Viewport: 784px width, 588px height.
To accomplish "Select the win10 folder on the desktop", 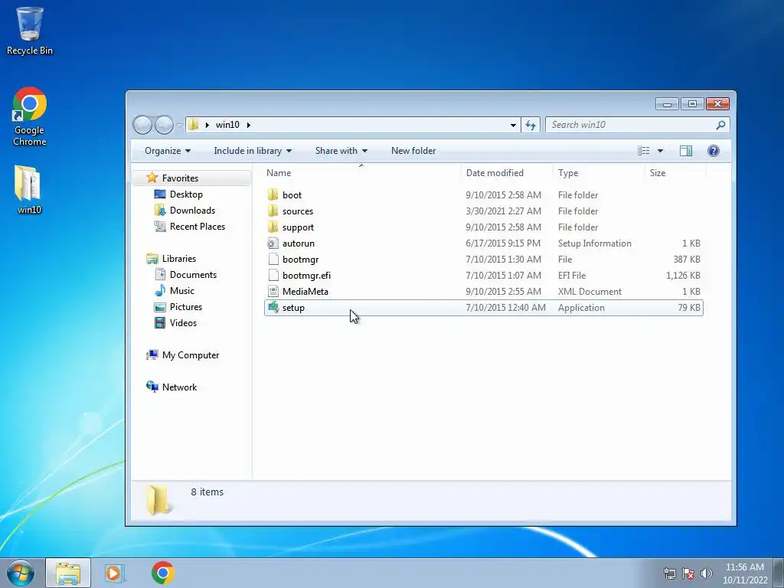I will 29,189.
